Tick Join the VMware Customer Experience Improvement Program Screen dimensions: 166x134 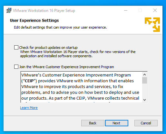click(x=16, y=67)
